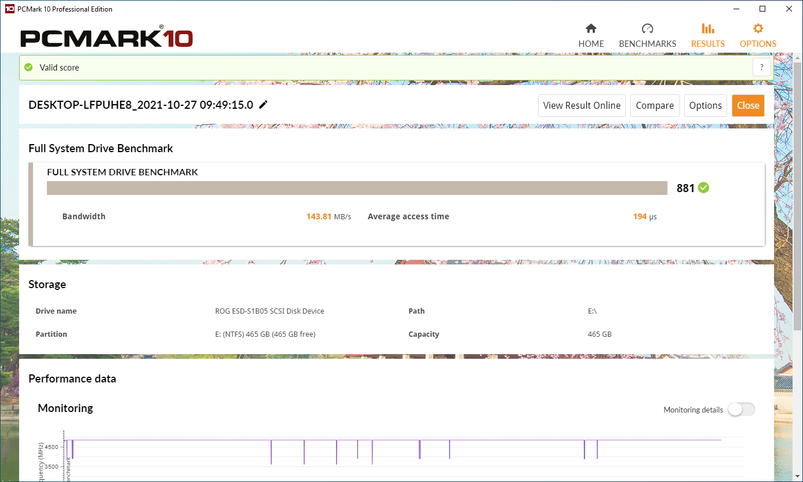The image size is (803, 482).
Task: Maximize the PCMark 10 window
Action: (762, 9)
